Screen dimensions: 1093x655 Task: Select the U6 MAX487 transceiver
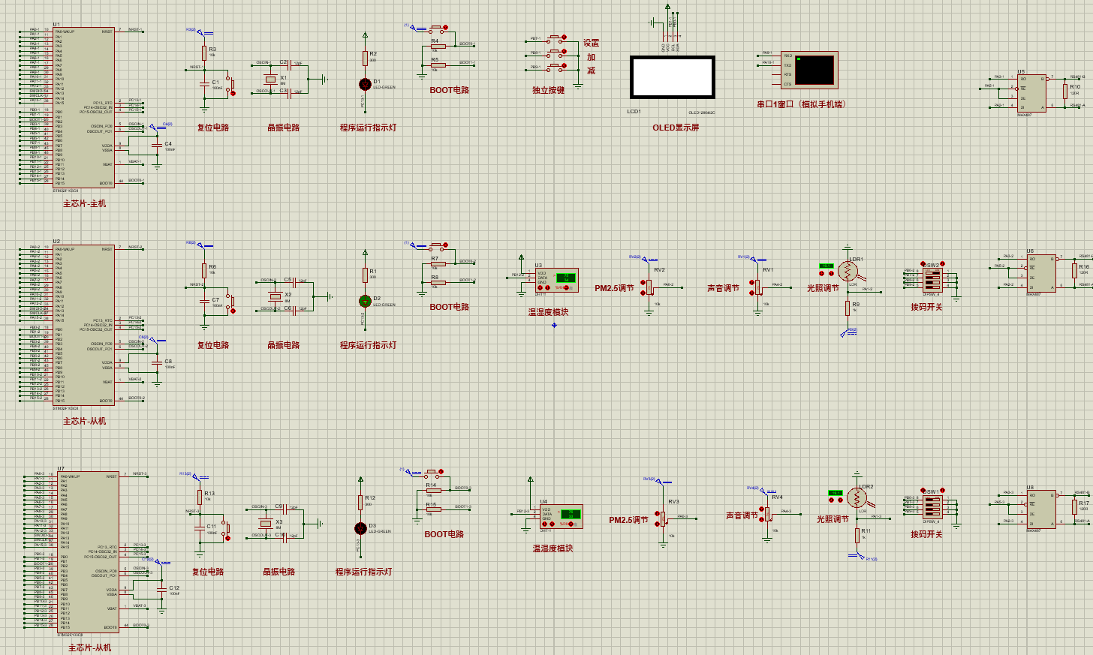tap(1040, 273)
